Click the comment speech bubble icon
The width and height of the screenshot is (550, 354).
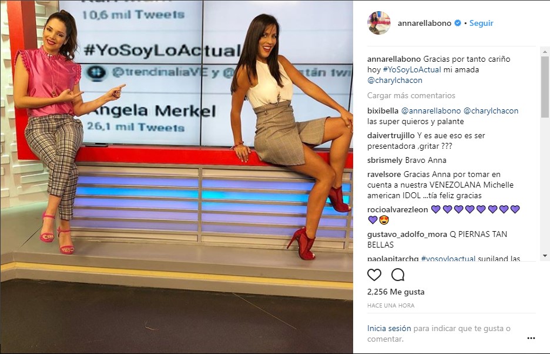tap(398, 275)
